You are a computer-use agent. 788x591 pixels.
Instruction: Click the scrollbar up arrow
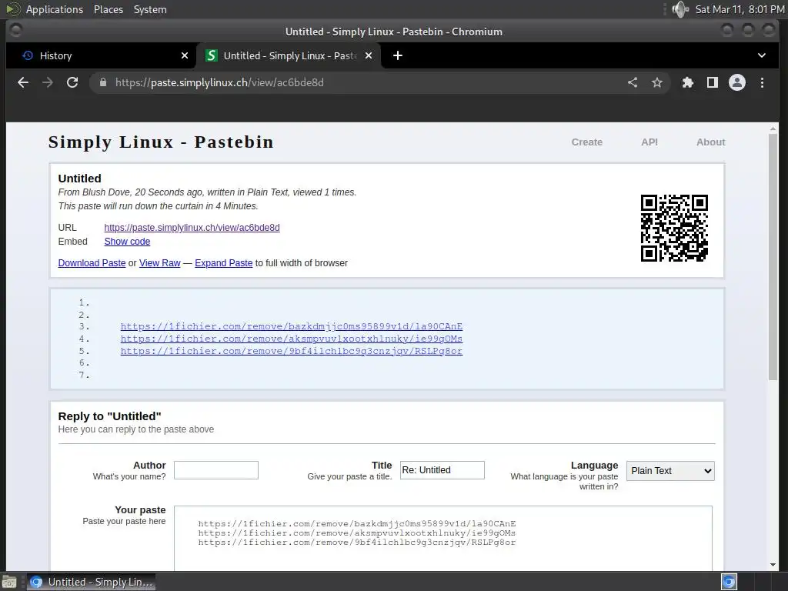coord(773,129)
